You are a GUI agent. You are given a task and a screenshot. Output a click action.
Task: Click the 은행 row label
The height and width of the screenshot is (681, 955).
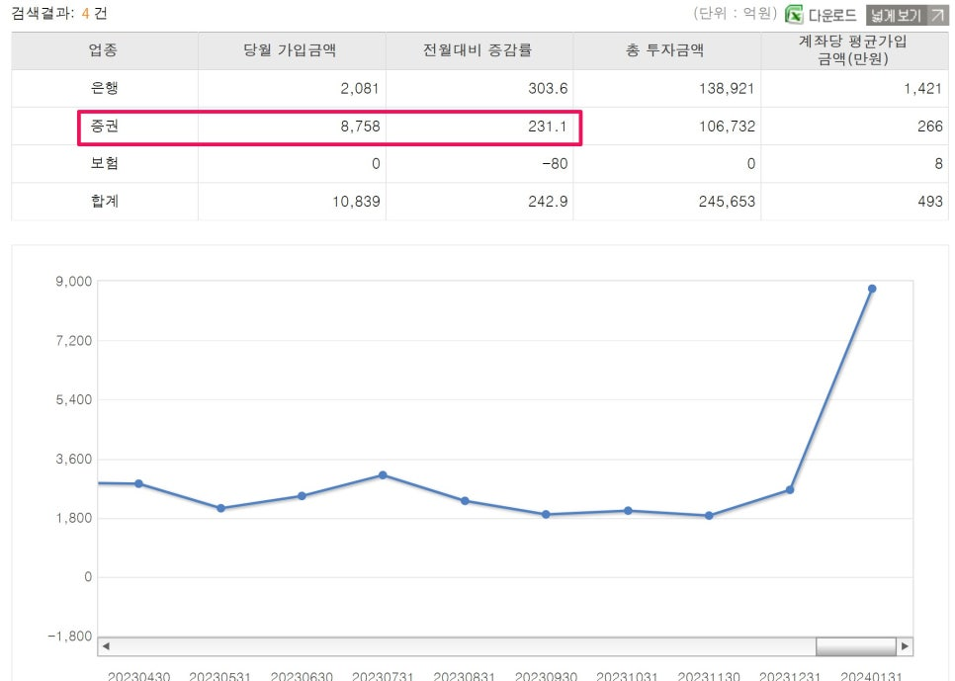(x=105, y=88)
